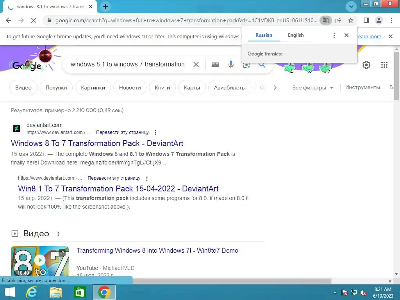Image resolution: width=400 pixels, height=300 pixels.
Task: Open options for the Видео section
Action: pyautogui.click(x=58, y=234)
